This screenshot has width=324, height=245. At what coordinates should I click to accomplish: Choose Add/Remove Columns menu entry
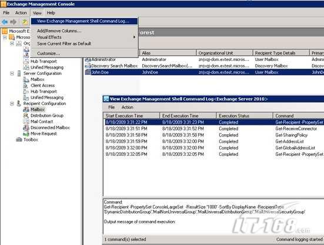pos(59,31)
